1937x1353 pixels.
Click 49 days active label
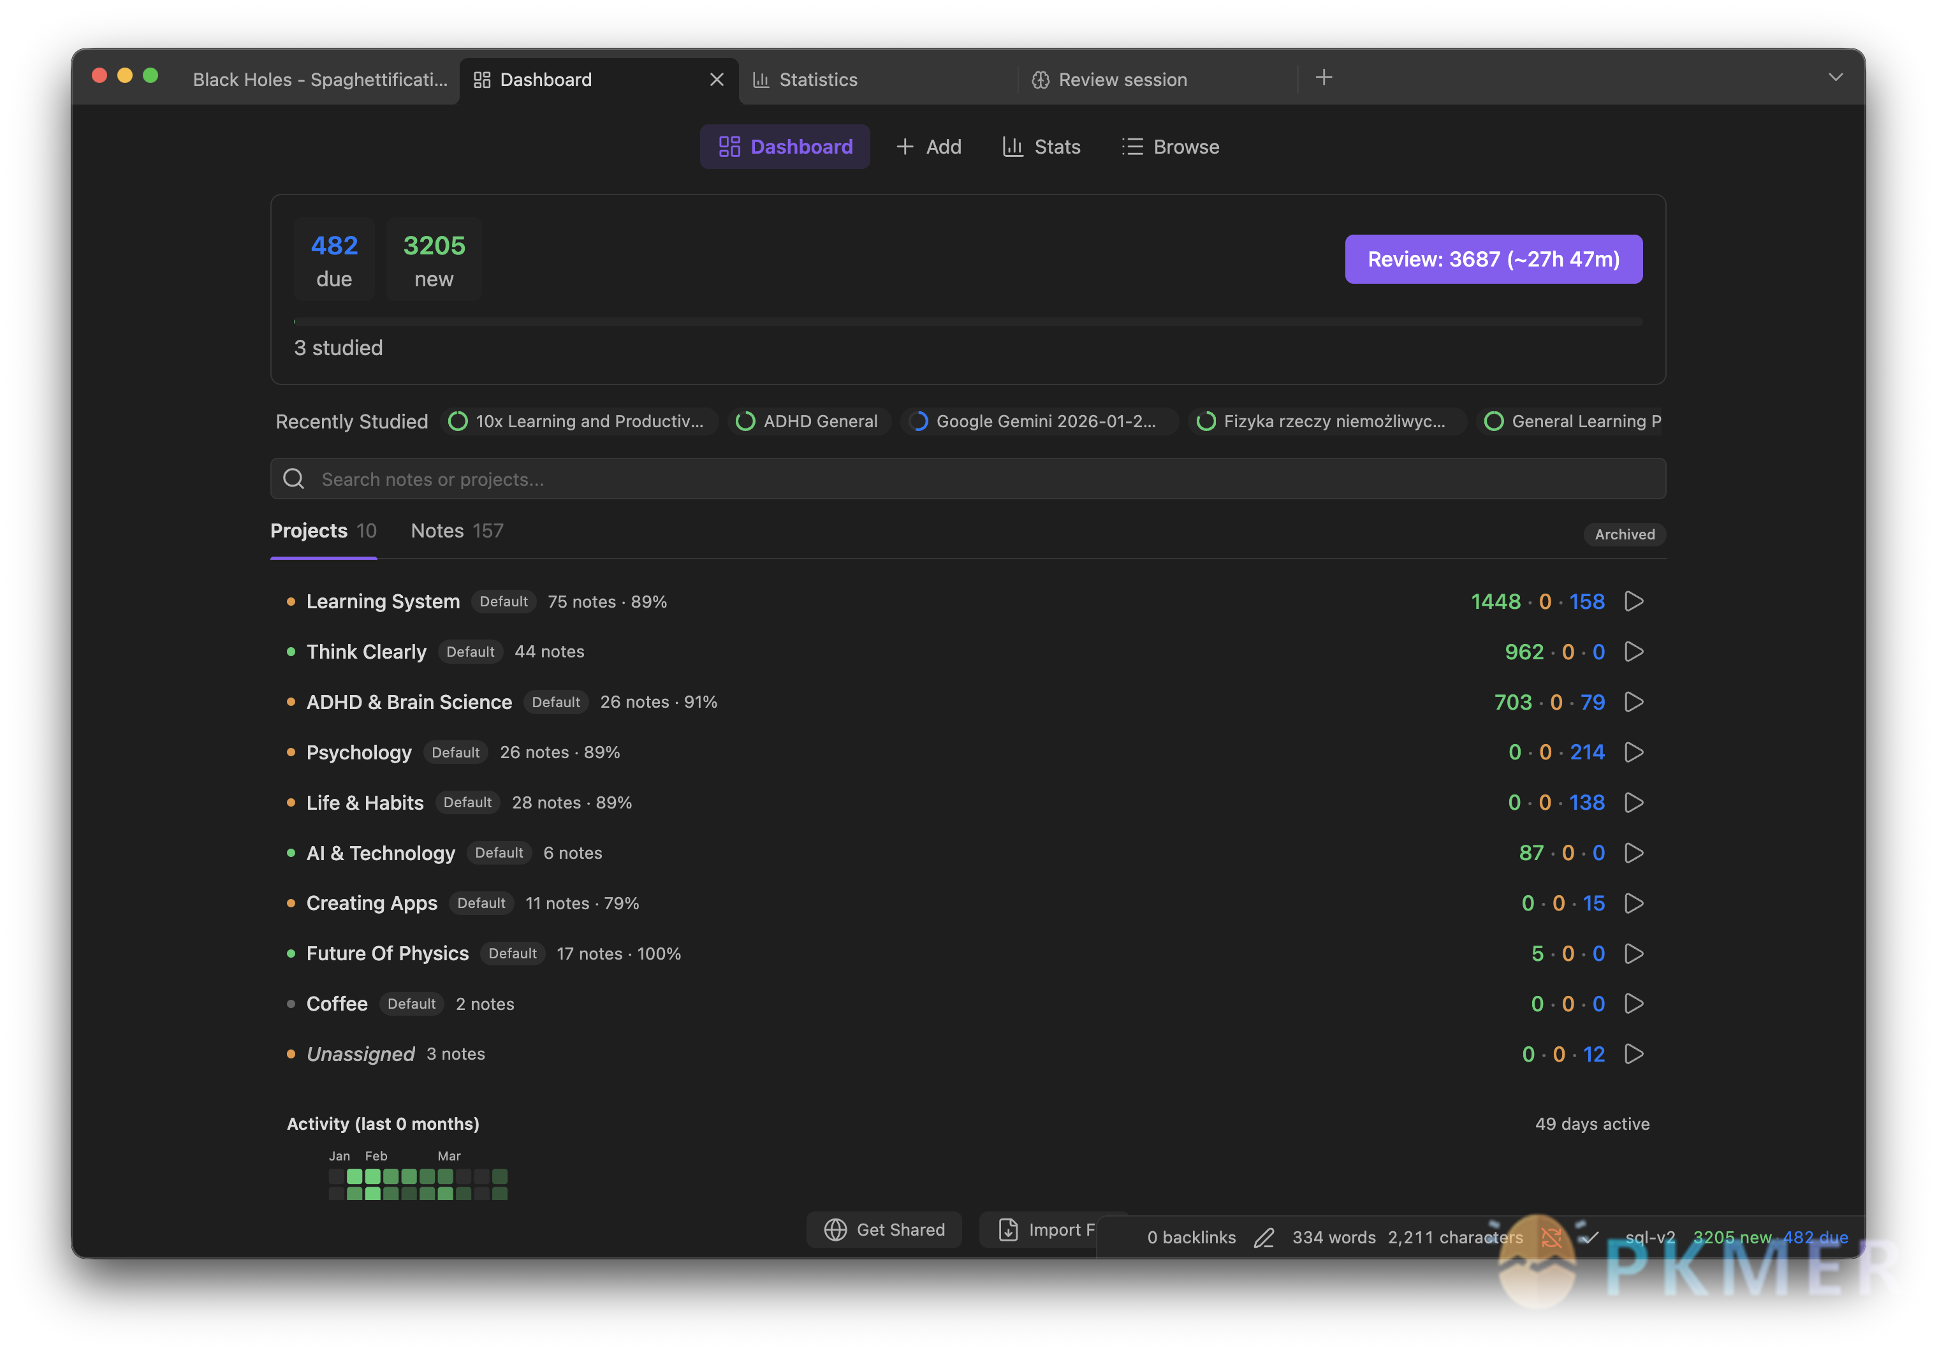point(1592,1123)
